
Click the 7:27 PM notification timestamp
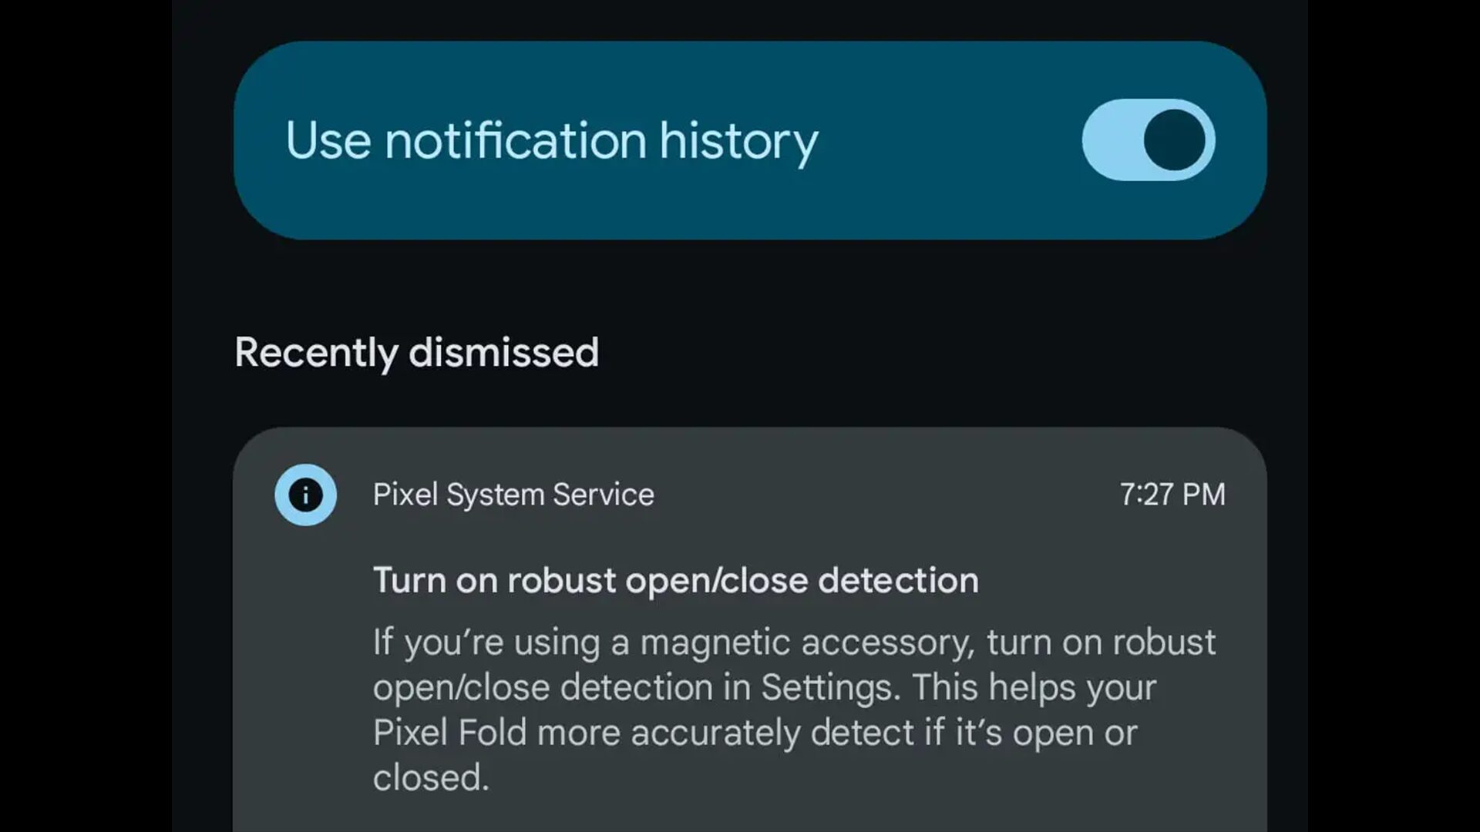click(1172, 495)
